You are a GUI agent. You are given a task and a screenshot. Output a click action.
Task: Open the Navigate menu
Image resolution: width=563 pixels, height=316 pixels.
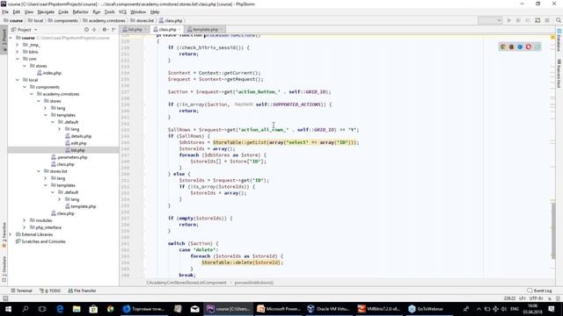(x=46, y=11)
